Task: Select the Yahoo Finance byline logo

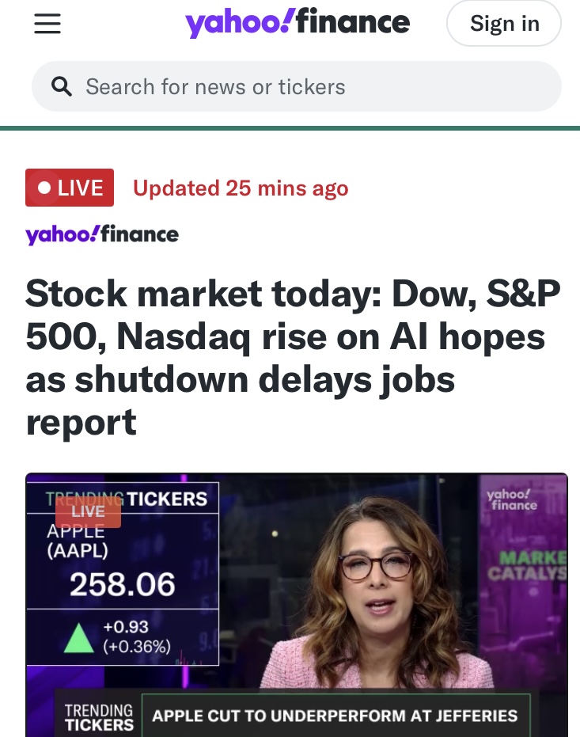Action: pyautogui.click(x=102, y=234)
